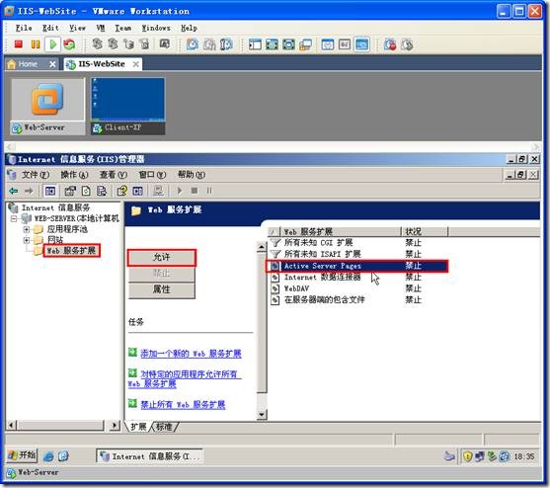Open the 帮助(H) menu in IIS Manager
Image resolution: width=550 pixels, height=488 pixels.
[192, 175]
